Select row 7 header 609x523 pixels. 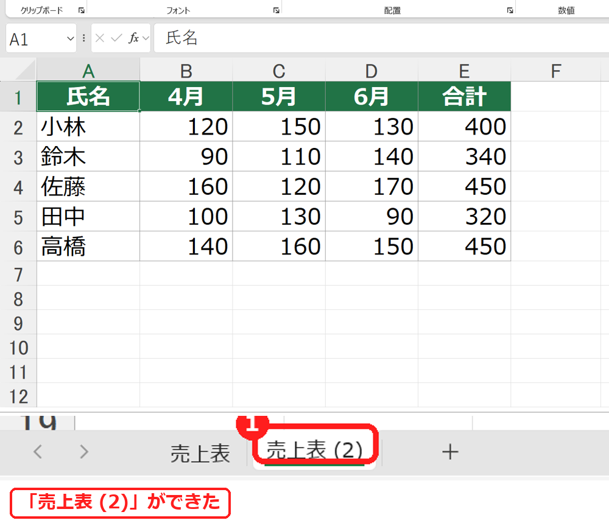[18, 274]
